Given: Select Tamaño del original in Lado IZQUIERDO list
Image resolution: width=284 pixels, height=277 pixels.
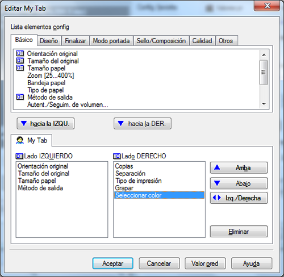Looking at the screenshot, I should 44,173.
